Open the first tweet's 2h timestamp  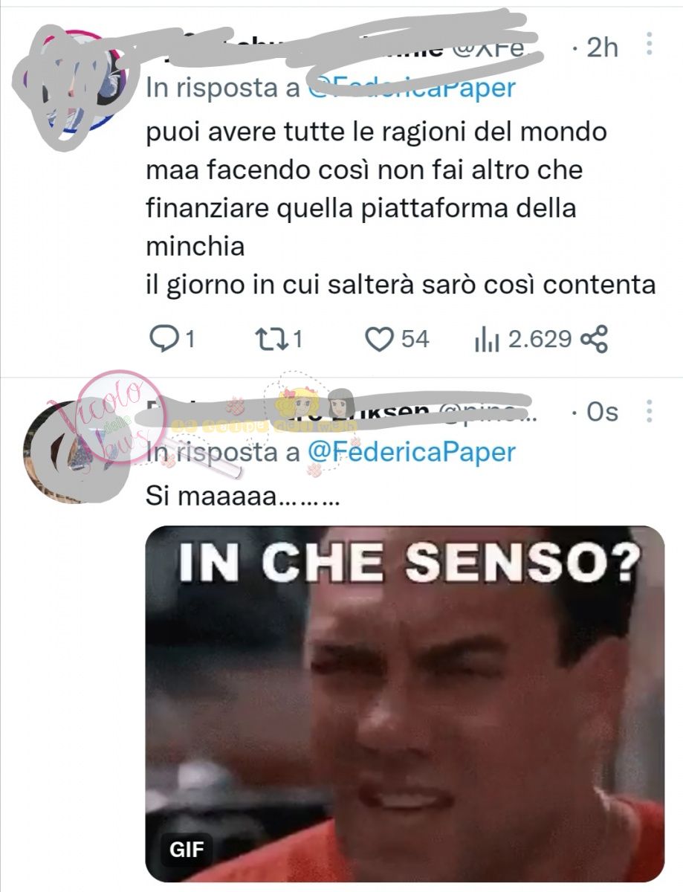click(x=603, y=47)
